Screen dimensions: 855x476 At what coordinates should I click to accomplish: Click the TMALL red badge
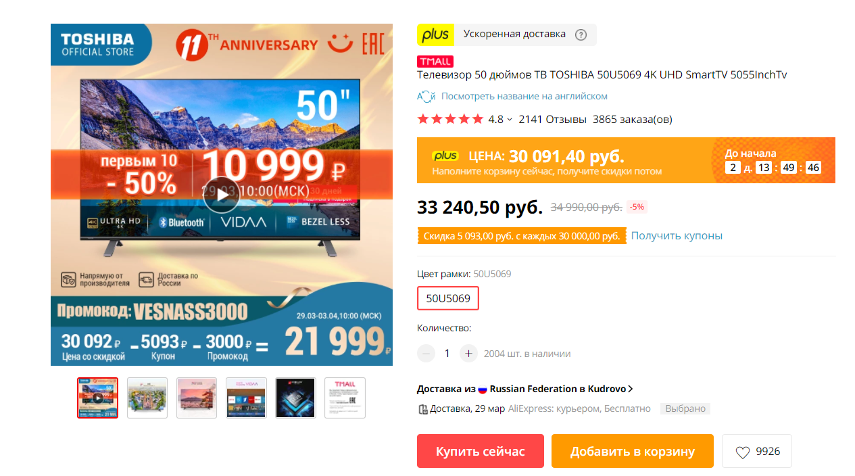pos(435,61)
